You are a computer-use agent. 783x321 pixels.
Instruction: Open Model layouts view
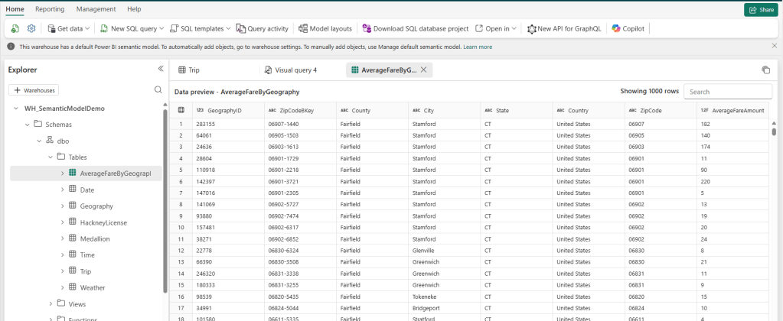point(325,28)
